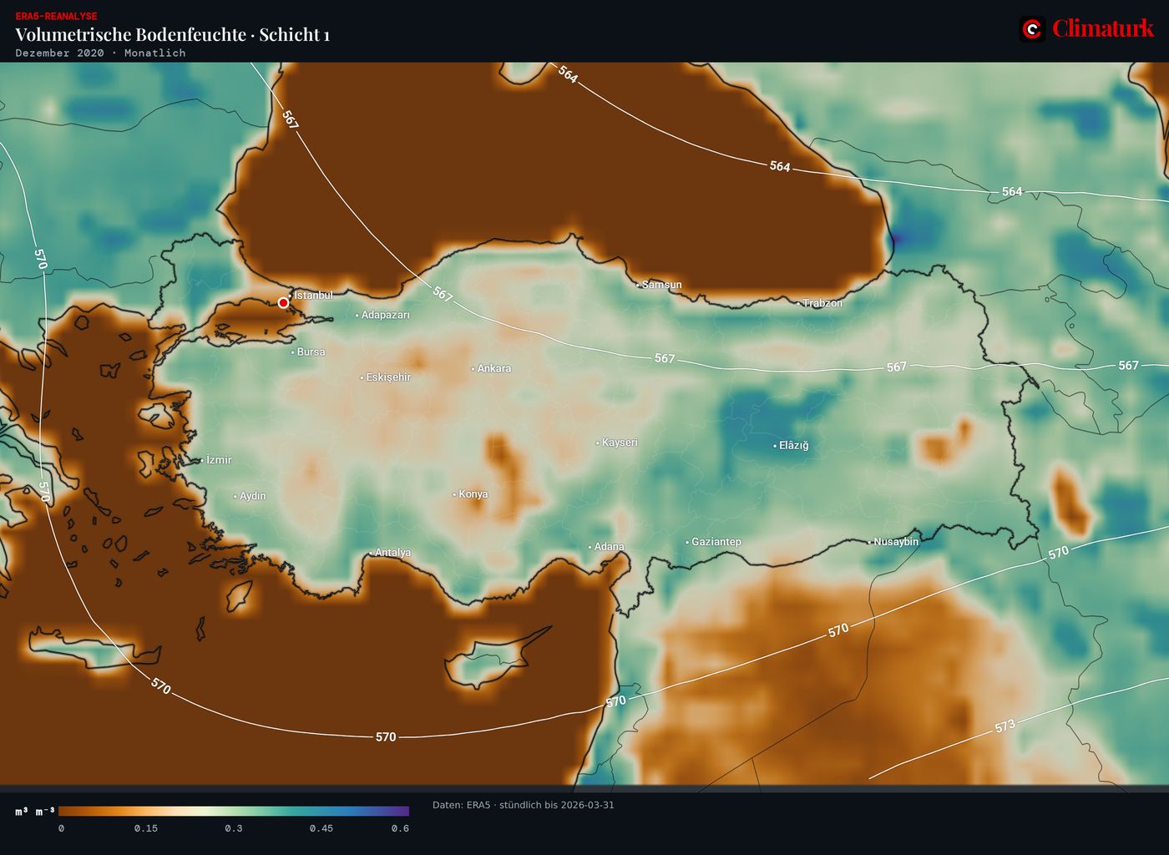Image resolution: width=1169 pixels, height=855 pixels.
Task: Select the 0.3 tick on the legend
Action: [234, 828]
